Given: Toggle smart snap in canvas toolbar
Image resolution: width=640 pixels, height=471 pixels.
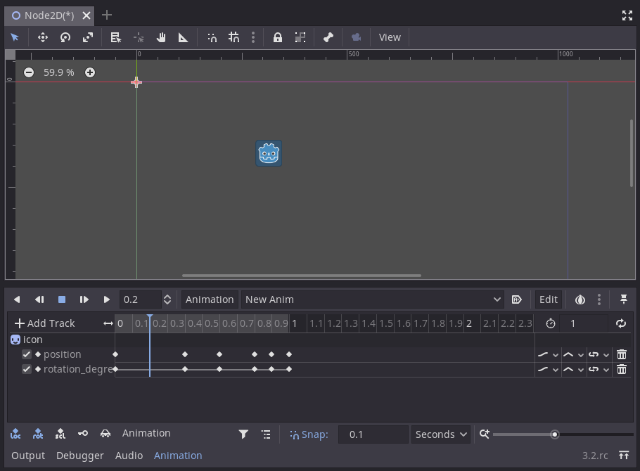Looking at the screenshot, I should [x=212, y=37].
